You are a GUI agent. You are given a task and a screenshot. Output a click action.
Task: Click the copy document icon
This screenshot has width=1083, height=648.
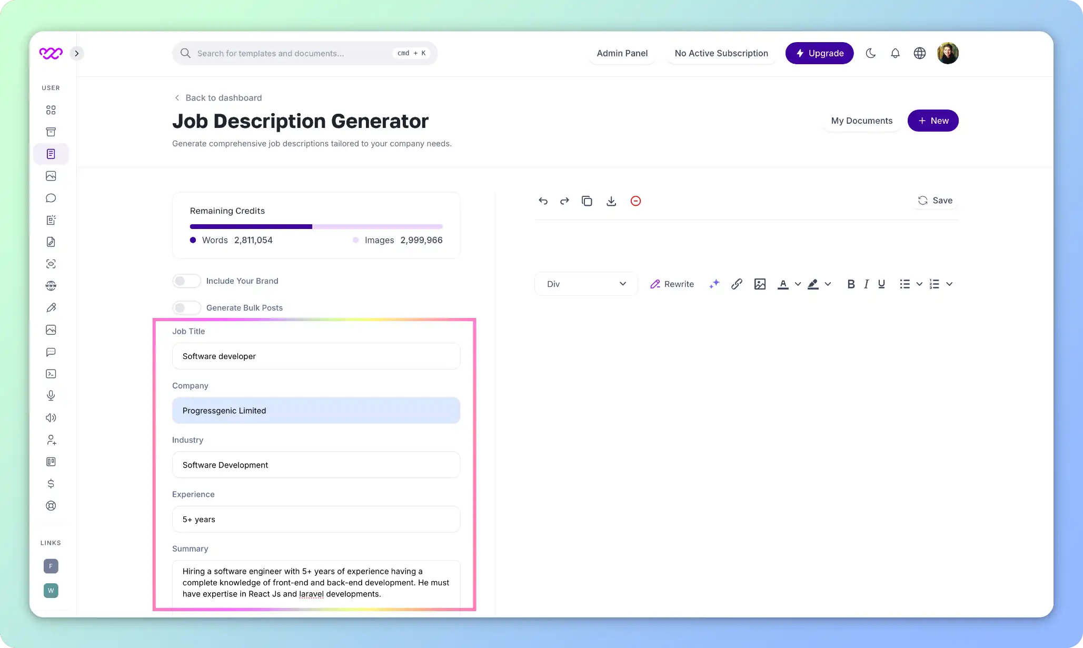[588, 201]
